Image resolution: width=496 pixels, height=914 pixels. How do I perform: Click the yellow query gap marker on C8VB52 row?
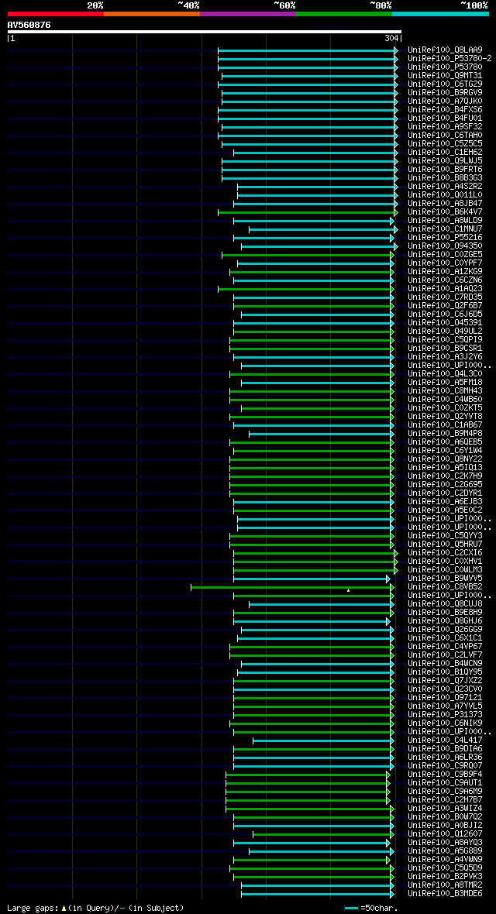pos(349,590)
